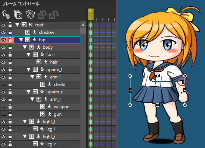Click the grayed rotate-left A icon
Screen dimensions: 205x148
tap(42, 15)
